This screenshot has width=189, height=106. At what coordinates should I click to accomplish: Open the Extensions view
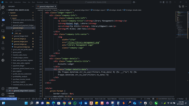click(x=3, y=37)
